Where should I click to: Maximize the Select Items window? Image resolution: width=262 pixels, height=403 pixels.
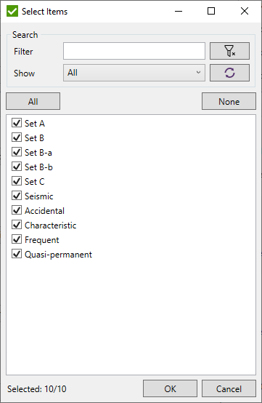tap(211, 11)
